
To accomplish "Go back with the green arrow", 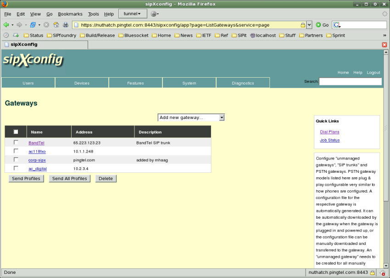I will click(x=6, y=25).
